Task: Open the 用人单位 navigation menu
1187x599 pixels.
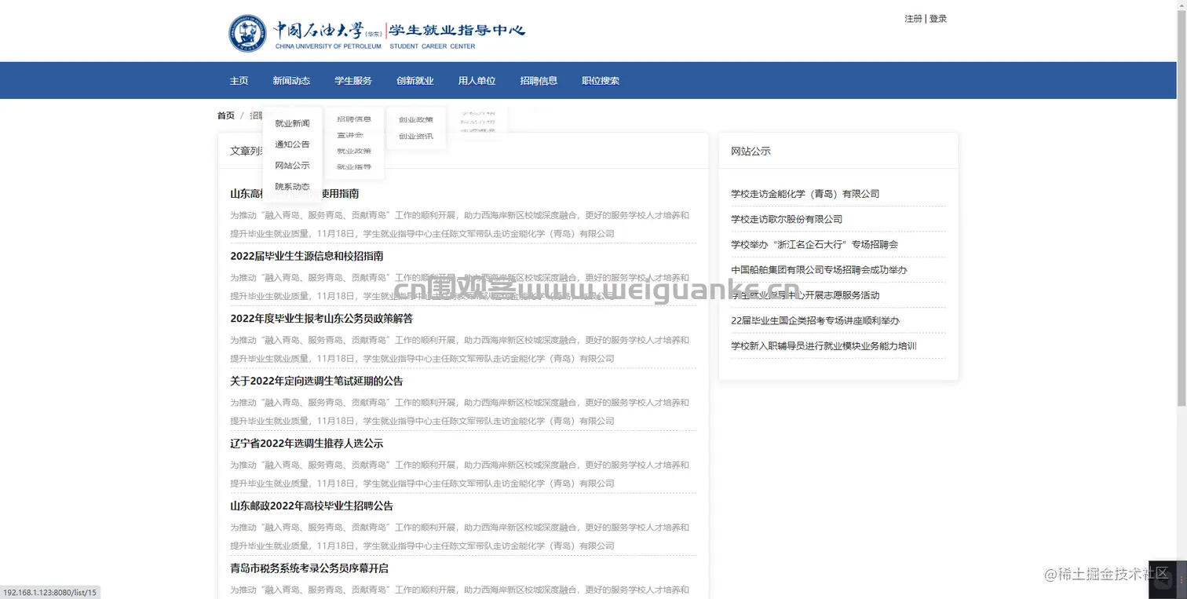Action: click(477, 81)
